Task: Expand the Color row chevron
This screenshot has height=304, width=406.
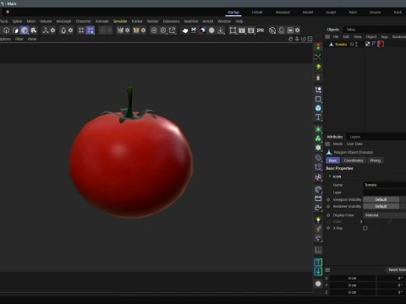Action: click(361, 221)
